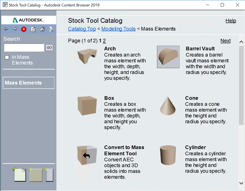This screenshot has width=245, height=191.
Task: Open the Help link
Action: click(x=231, y=20)
